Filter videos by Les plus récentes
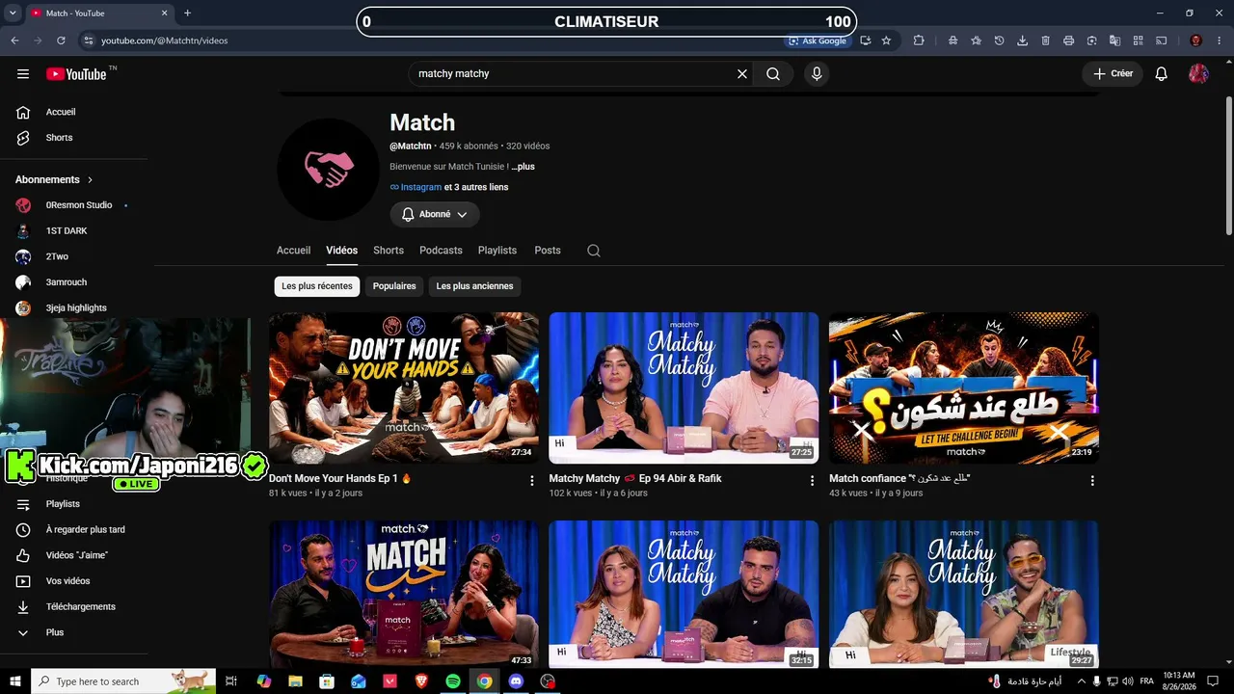This screenshot has height=694, width=1234. pos(317,286)
